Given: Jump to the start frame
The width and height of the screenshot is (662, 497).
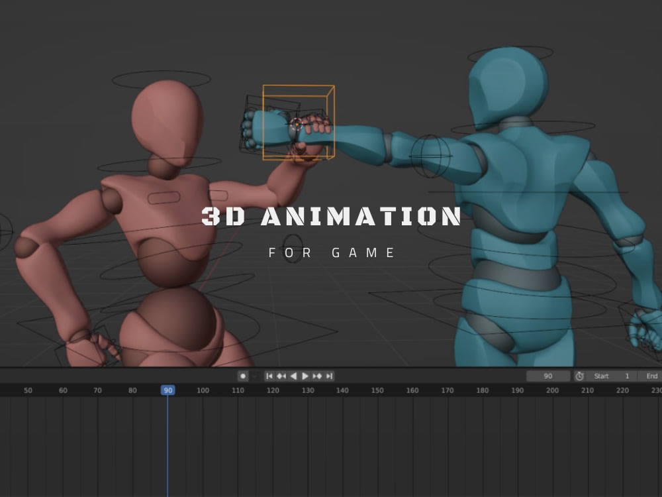Looking at the screenshot, I should pos(269,376).
